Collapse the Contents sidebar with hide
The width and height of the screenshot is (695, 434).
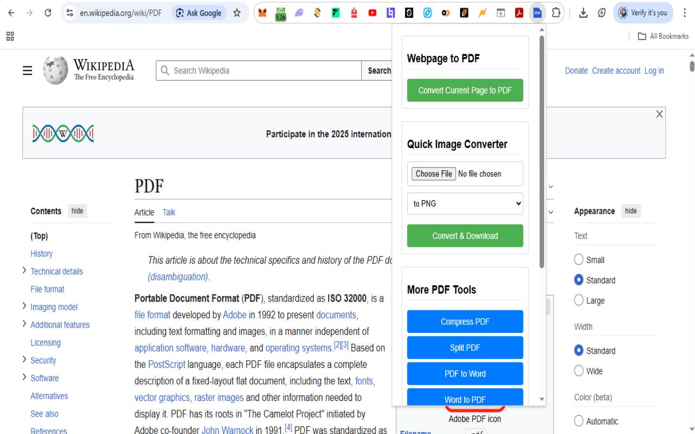click(x=77, y=211)
